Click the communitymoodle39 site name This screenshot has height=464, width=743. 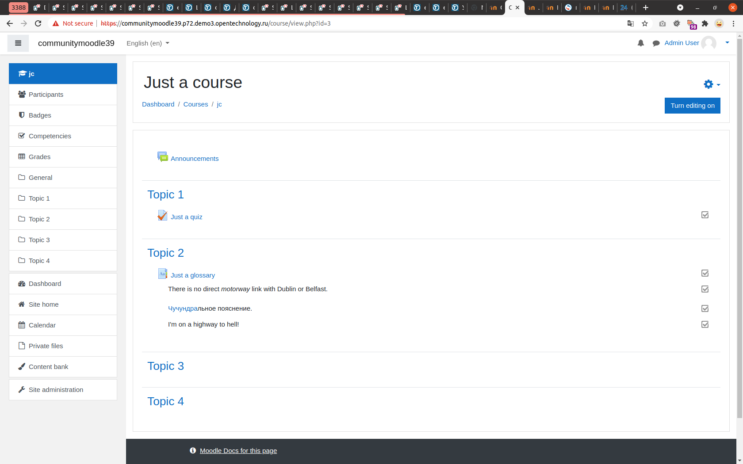(76, 43)
